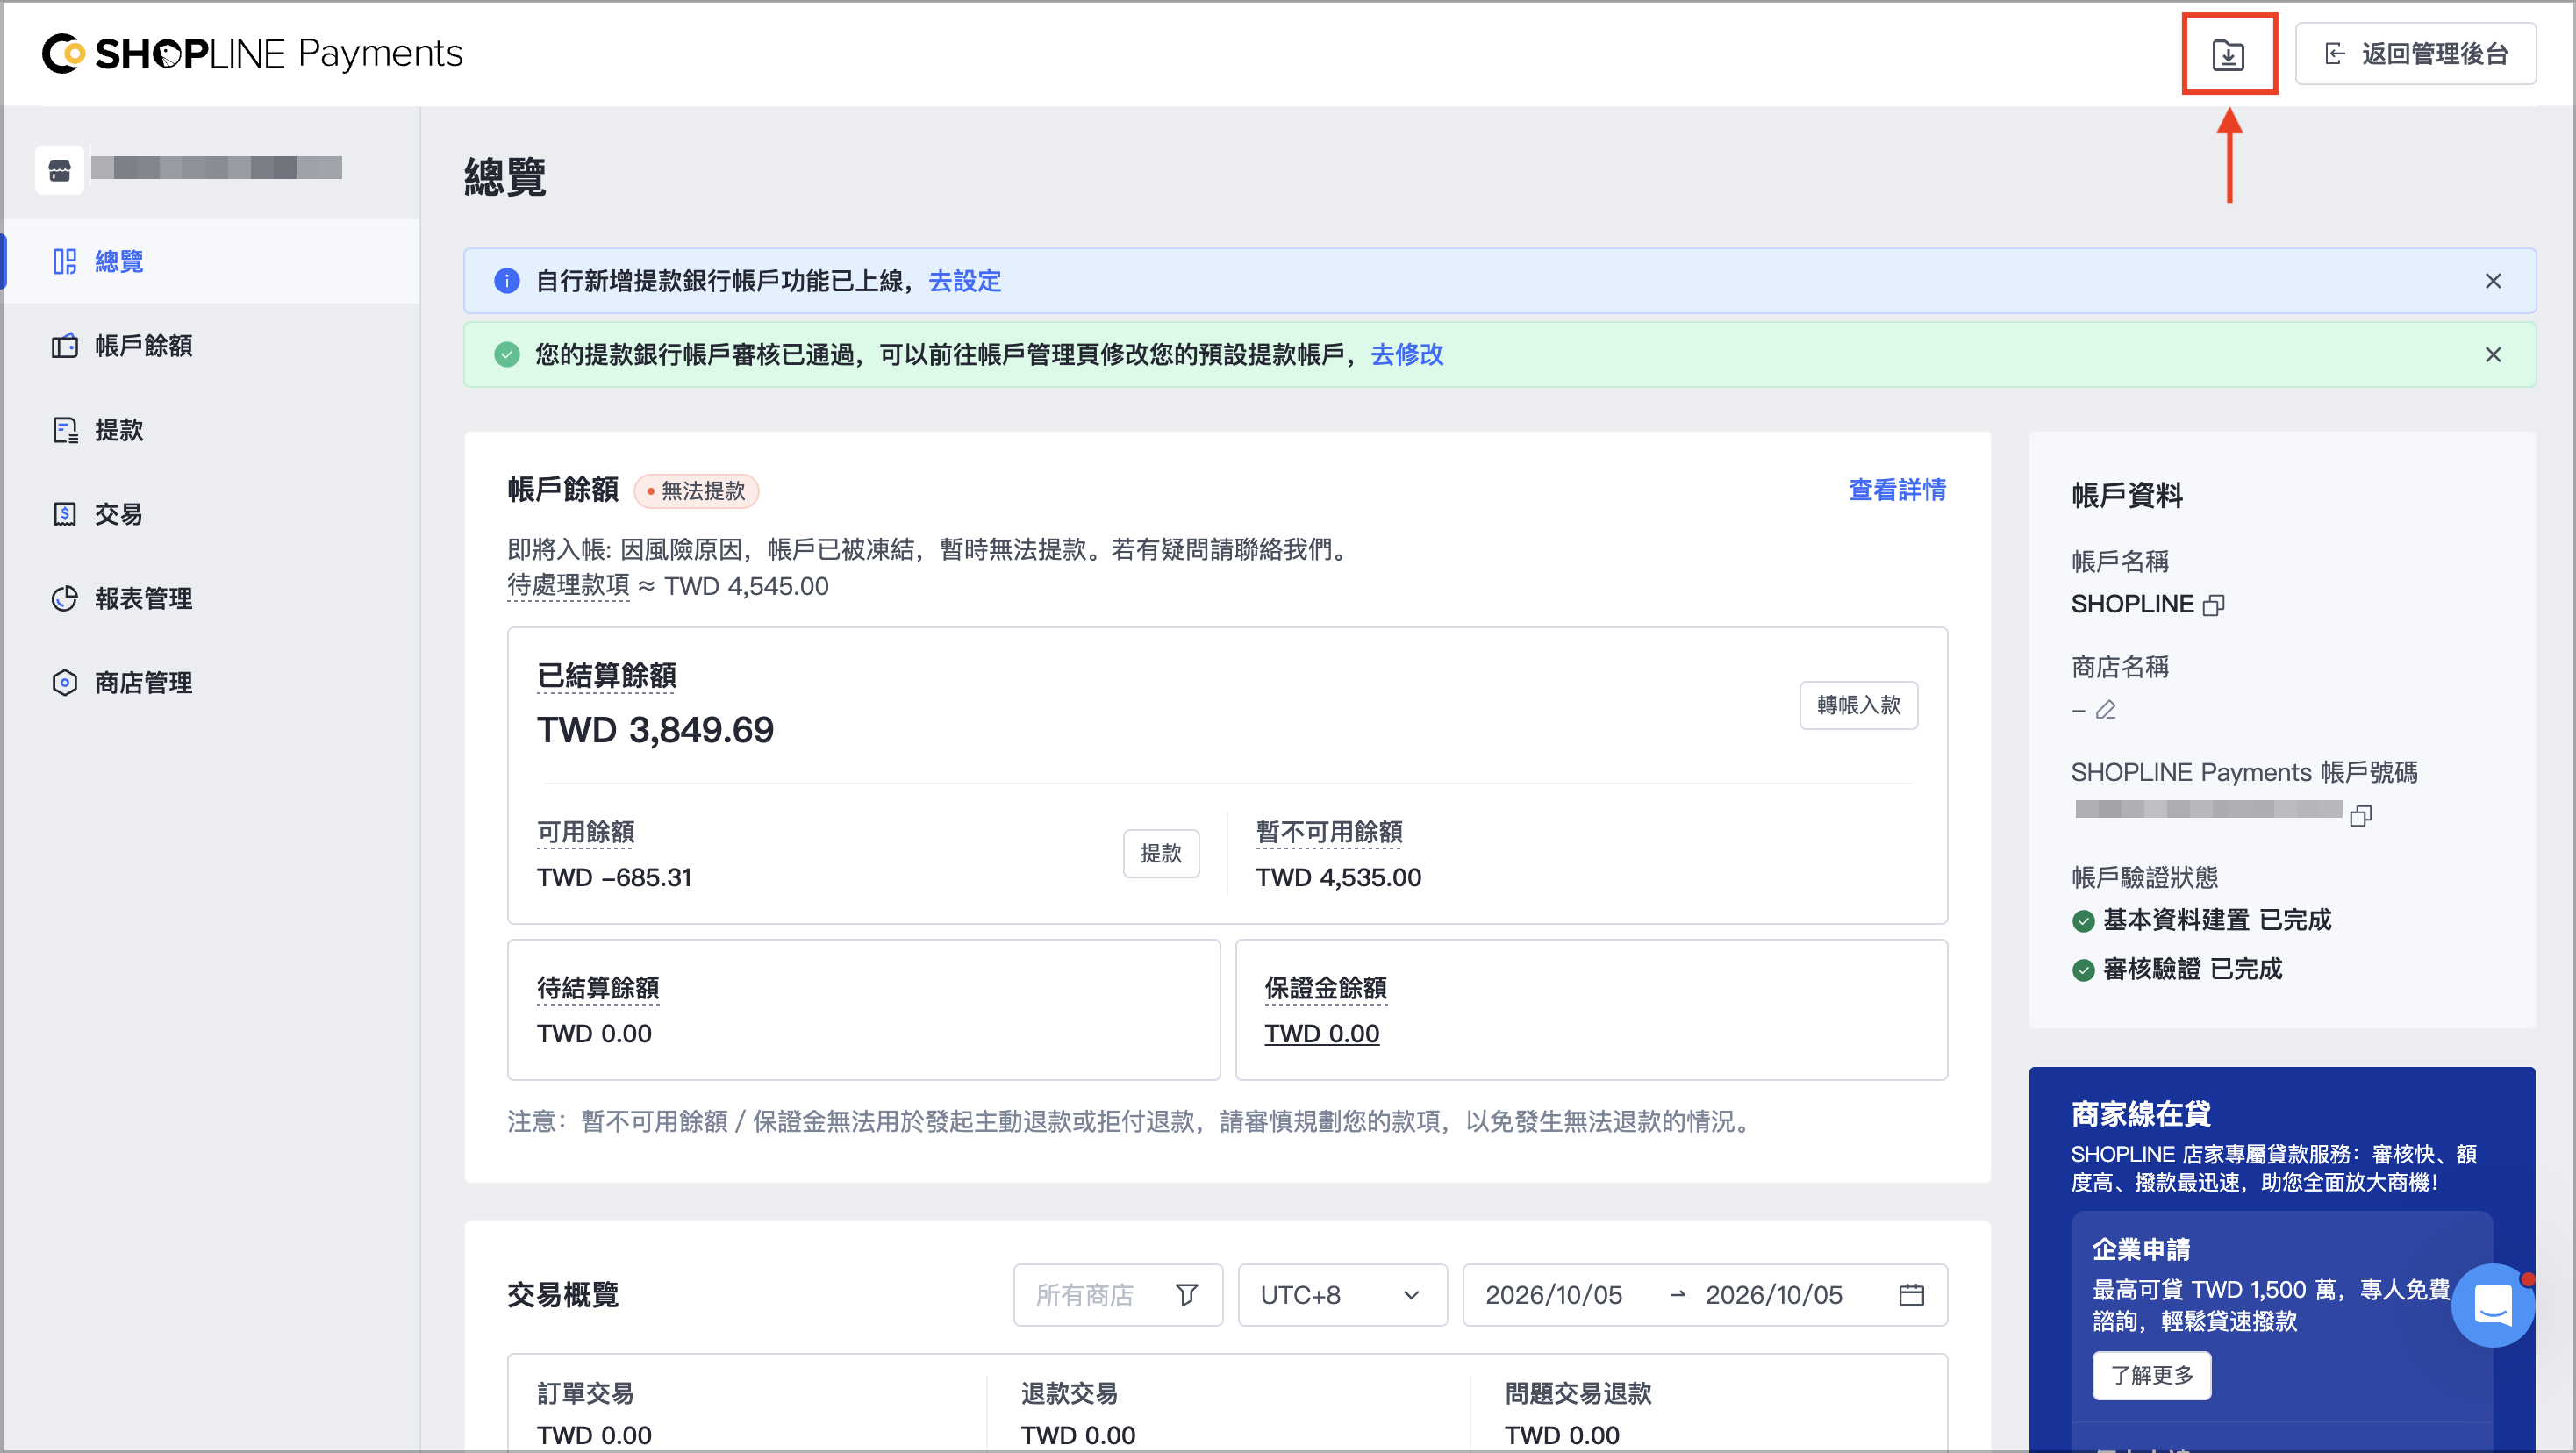Click green checkmark icon in approval banner

pyautogui.click(x=507, y=355)
